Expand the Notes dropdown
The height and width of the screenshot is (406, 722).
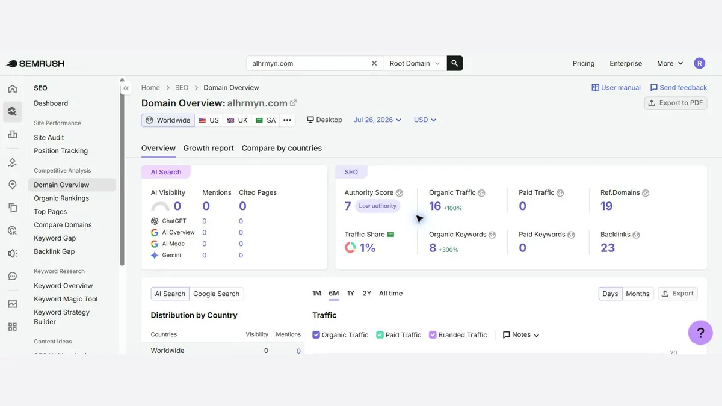coord(521,335)
